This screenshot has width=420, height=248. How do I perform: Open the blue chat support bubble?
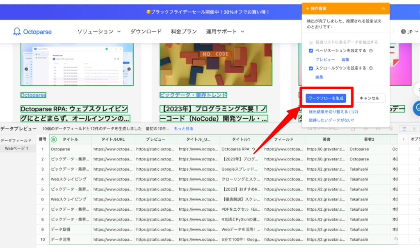(417, 108)
